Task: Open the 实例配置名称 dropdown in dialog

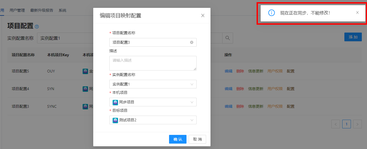Action: pos(153,84)
